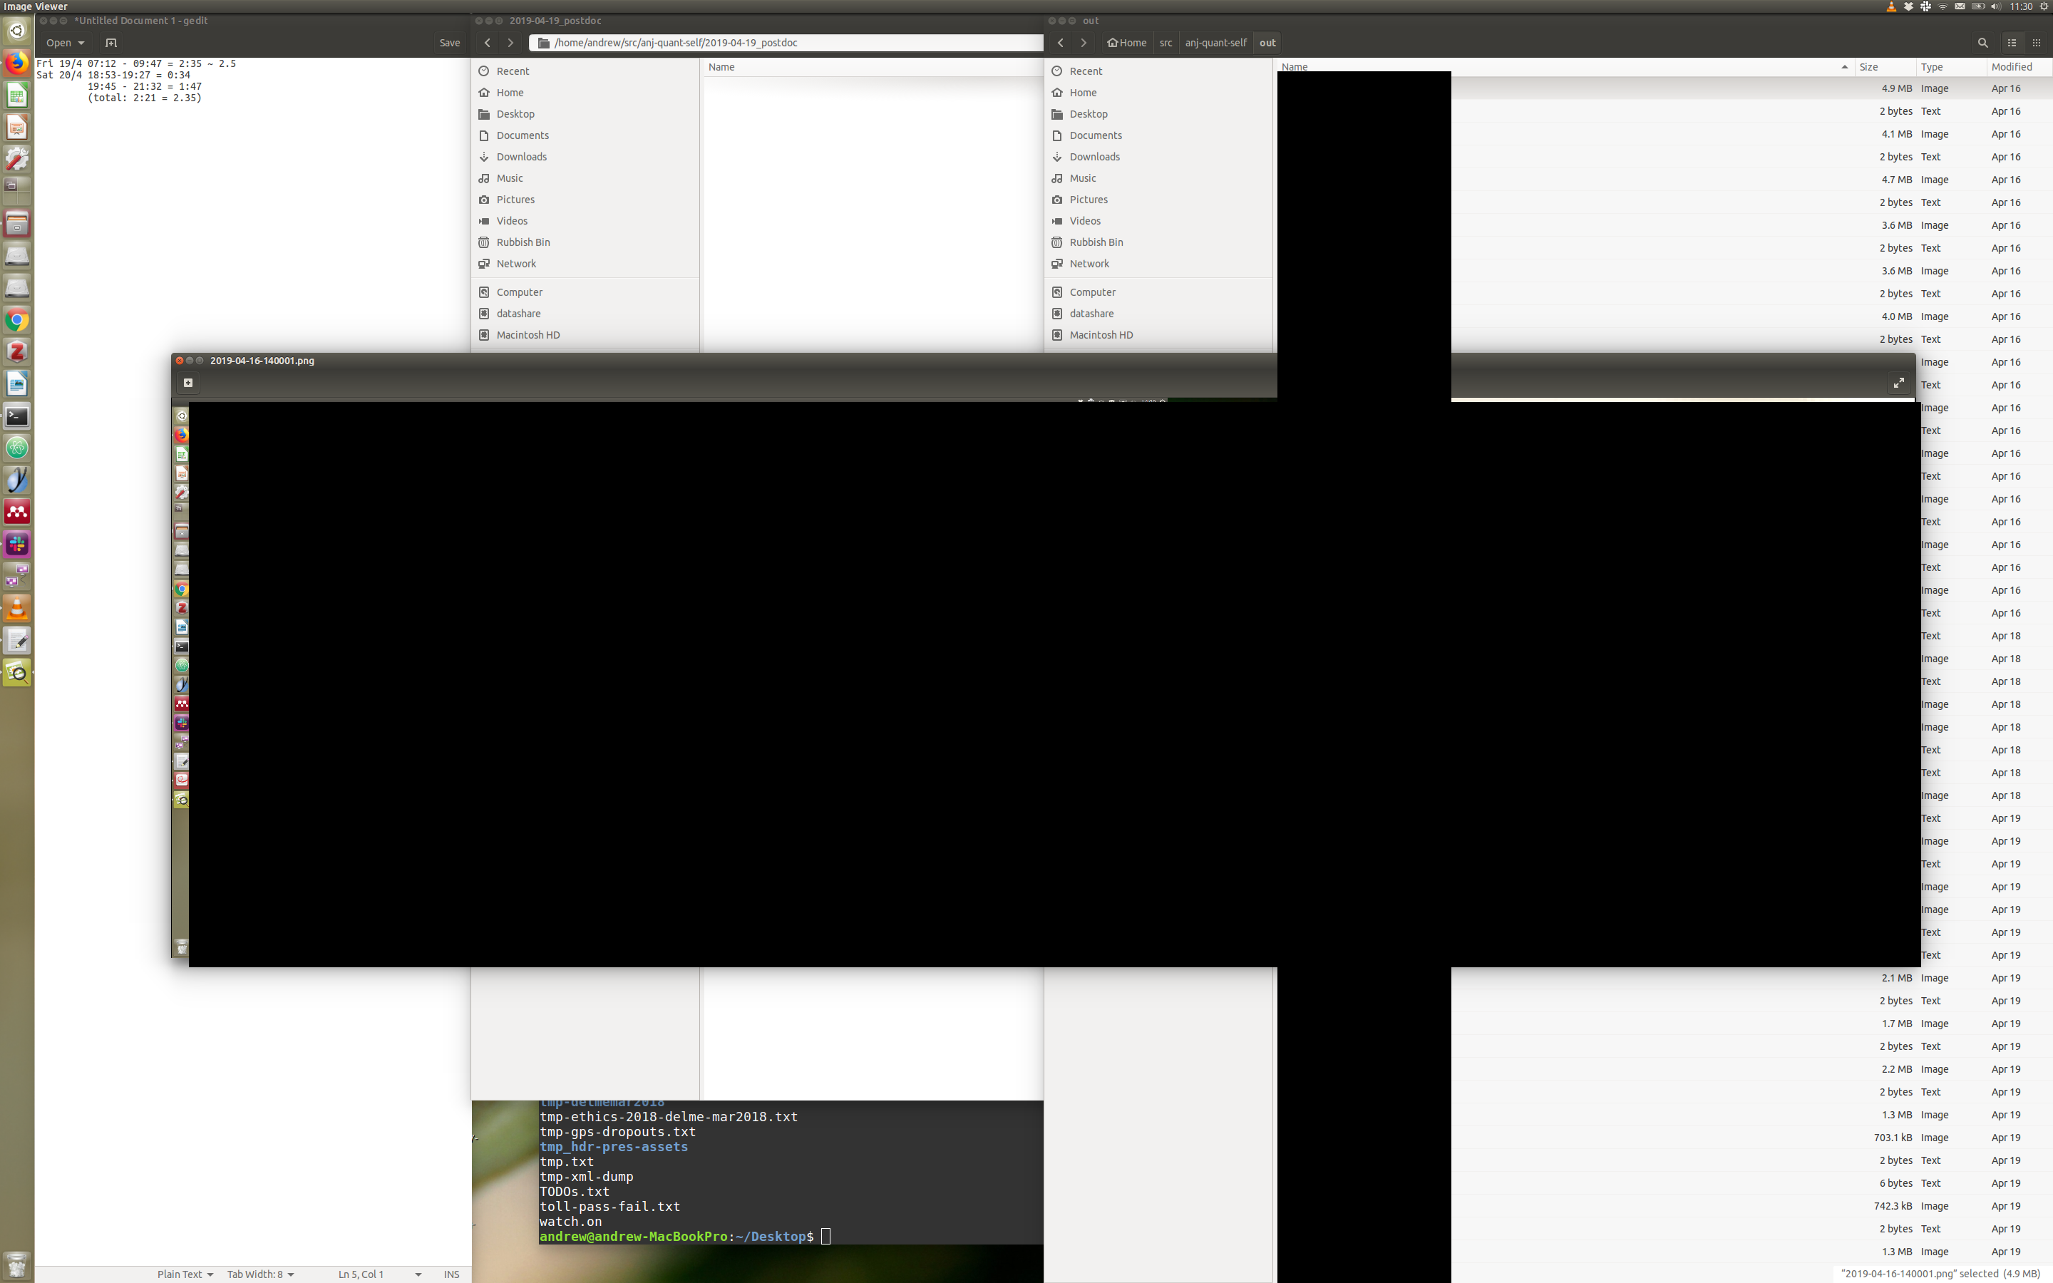Open Downloads in the postdoc window sidebar
The width and height of the screenshot is (2053, 1283).
pos(521,157)
